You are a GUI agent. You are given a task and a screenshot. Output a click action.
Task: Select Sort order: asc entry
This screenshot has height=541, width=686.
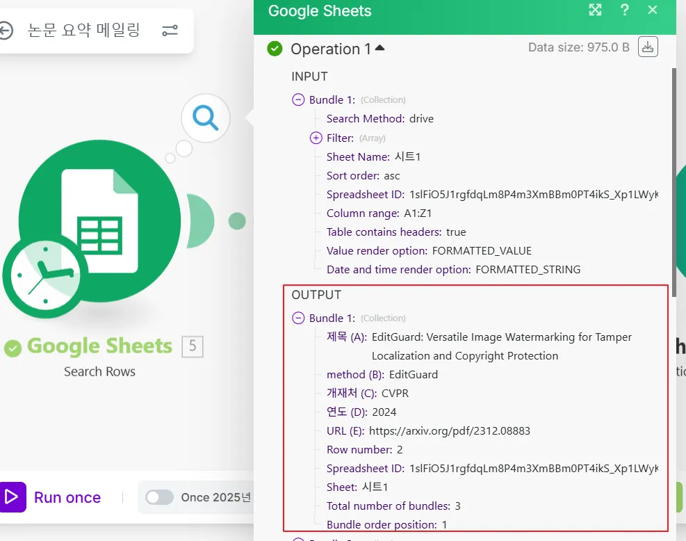coord(363,175)
